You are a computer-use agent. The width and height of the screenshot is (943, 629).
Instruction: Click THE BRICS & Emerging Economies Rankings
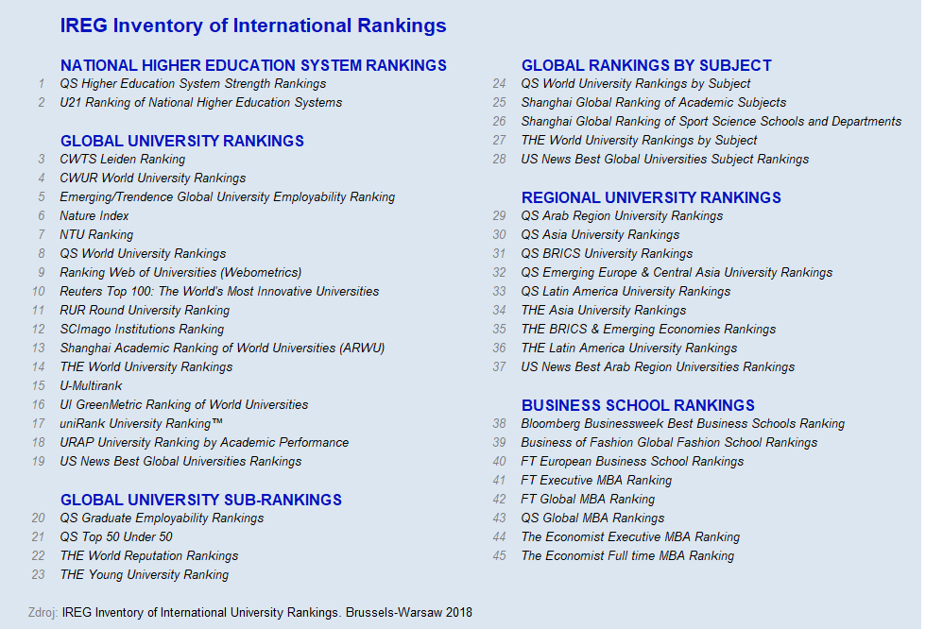coord(648,329)
